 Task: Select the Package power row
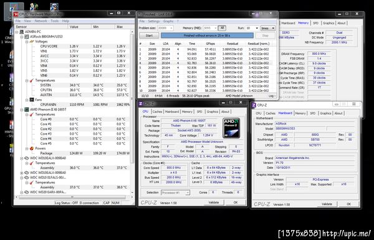pyautogui.click(x=73, y=153)
